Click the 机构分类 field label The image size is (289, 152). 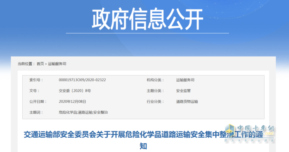click(x=155, y=80)
